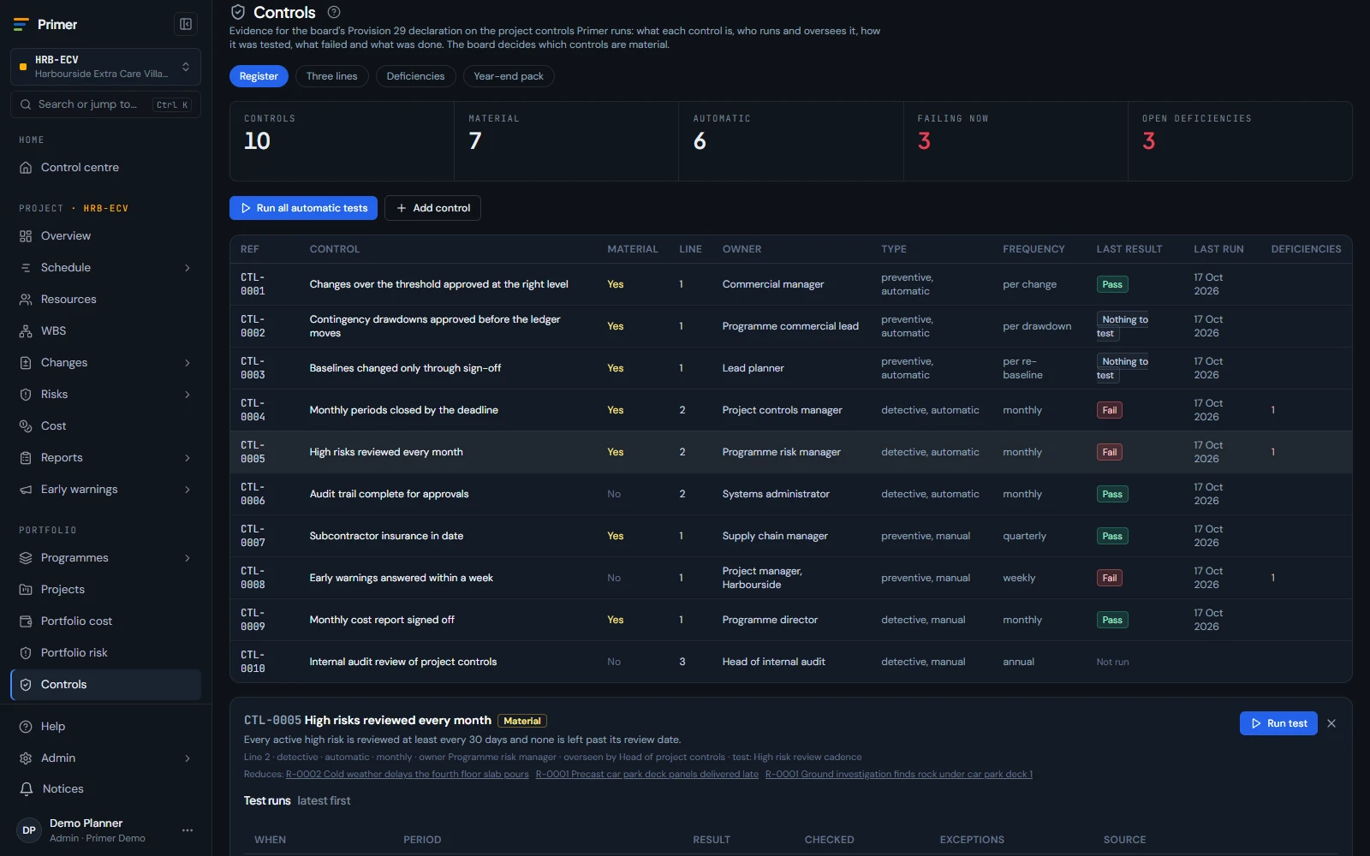This screenshot has height=856, width=1370.
Task: Expand the Admin submenu
Action: [188, 758]
